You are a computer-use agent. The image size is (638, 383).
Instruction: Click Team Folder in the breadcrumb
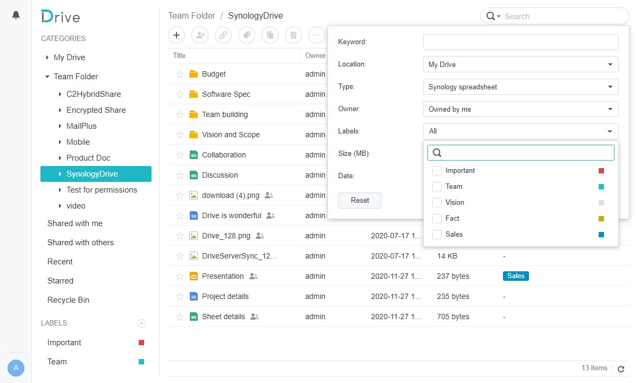click(x=192, y=15)
